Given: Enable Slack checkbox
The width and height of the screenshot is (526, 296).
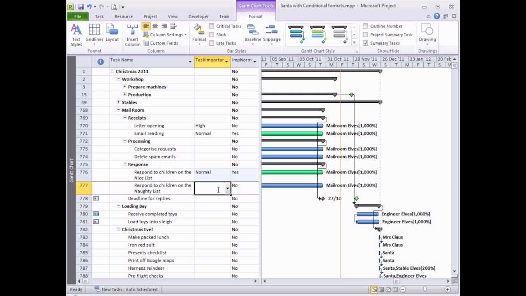Looking at the screenshot, I should pyautogui.click(x=211, y=35).
